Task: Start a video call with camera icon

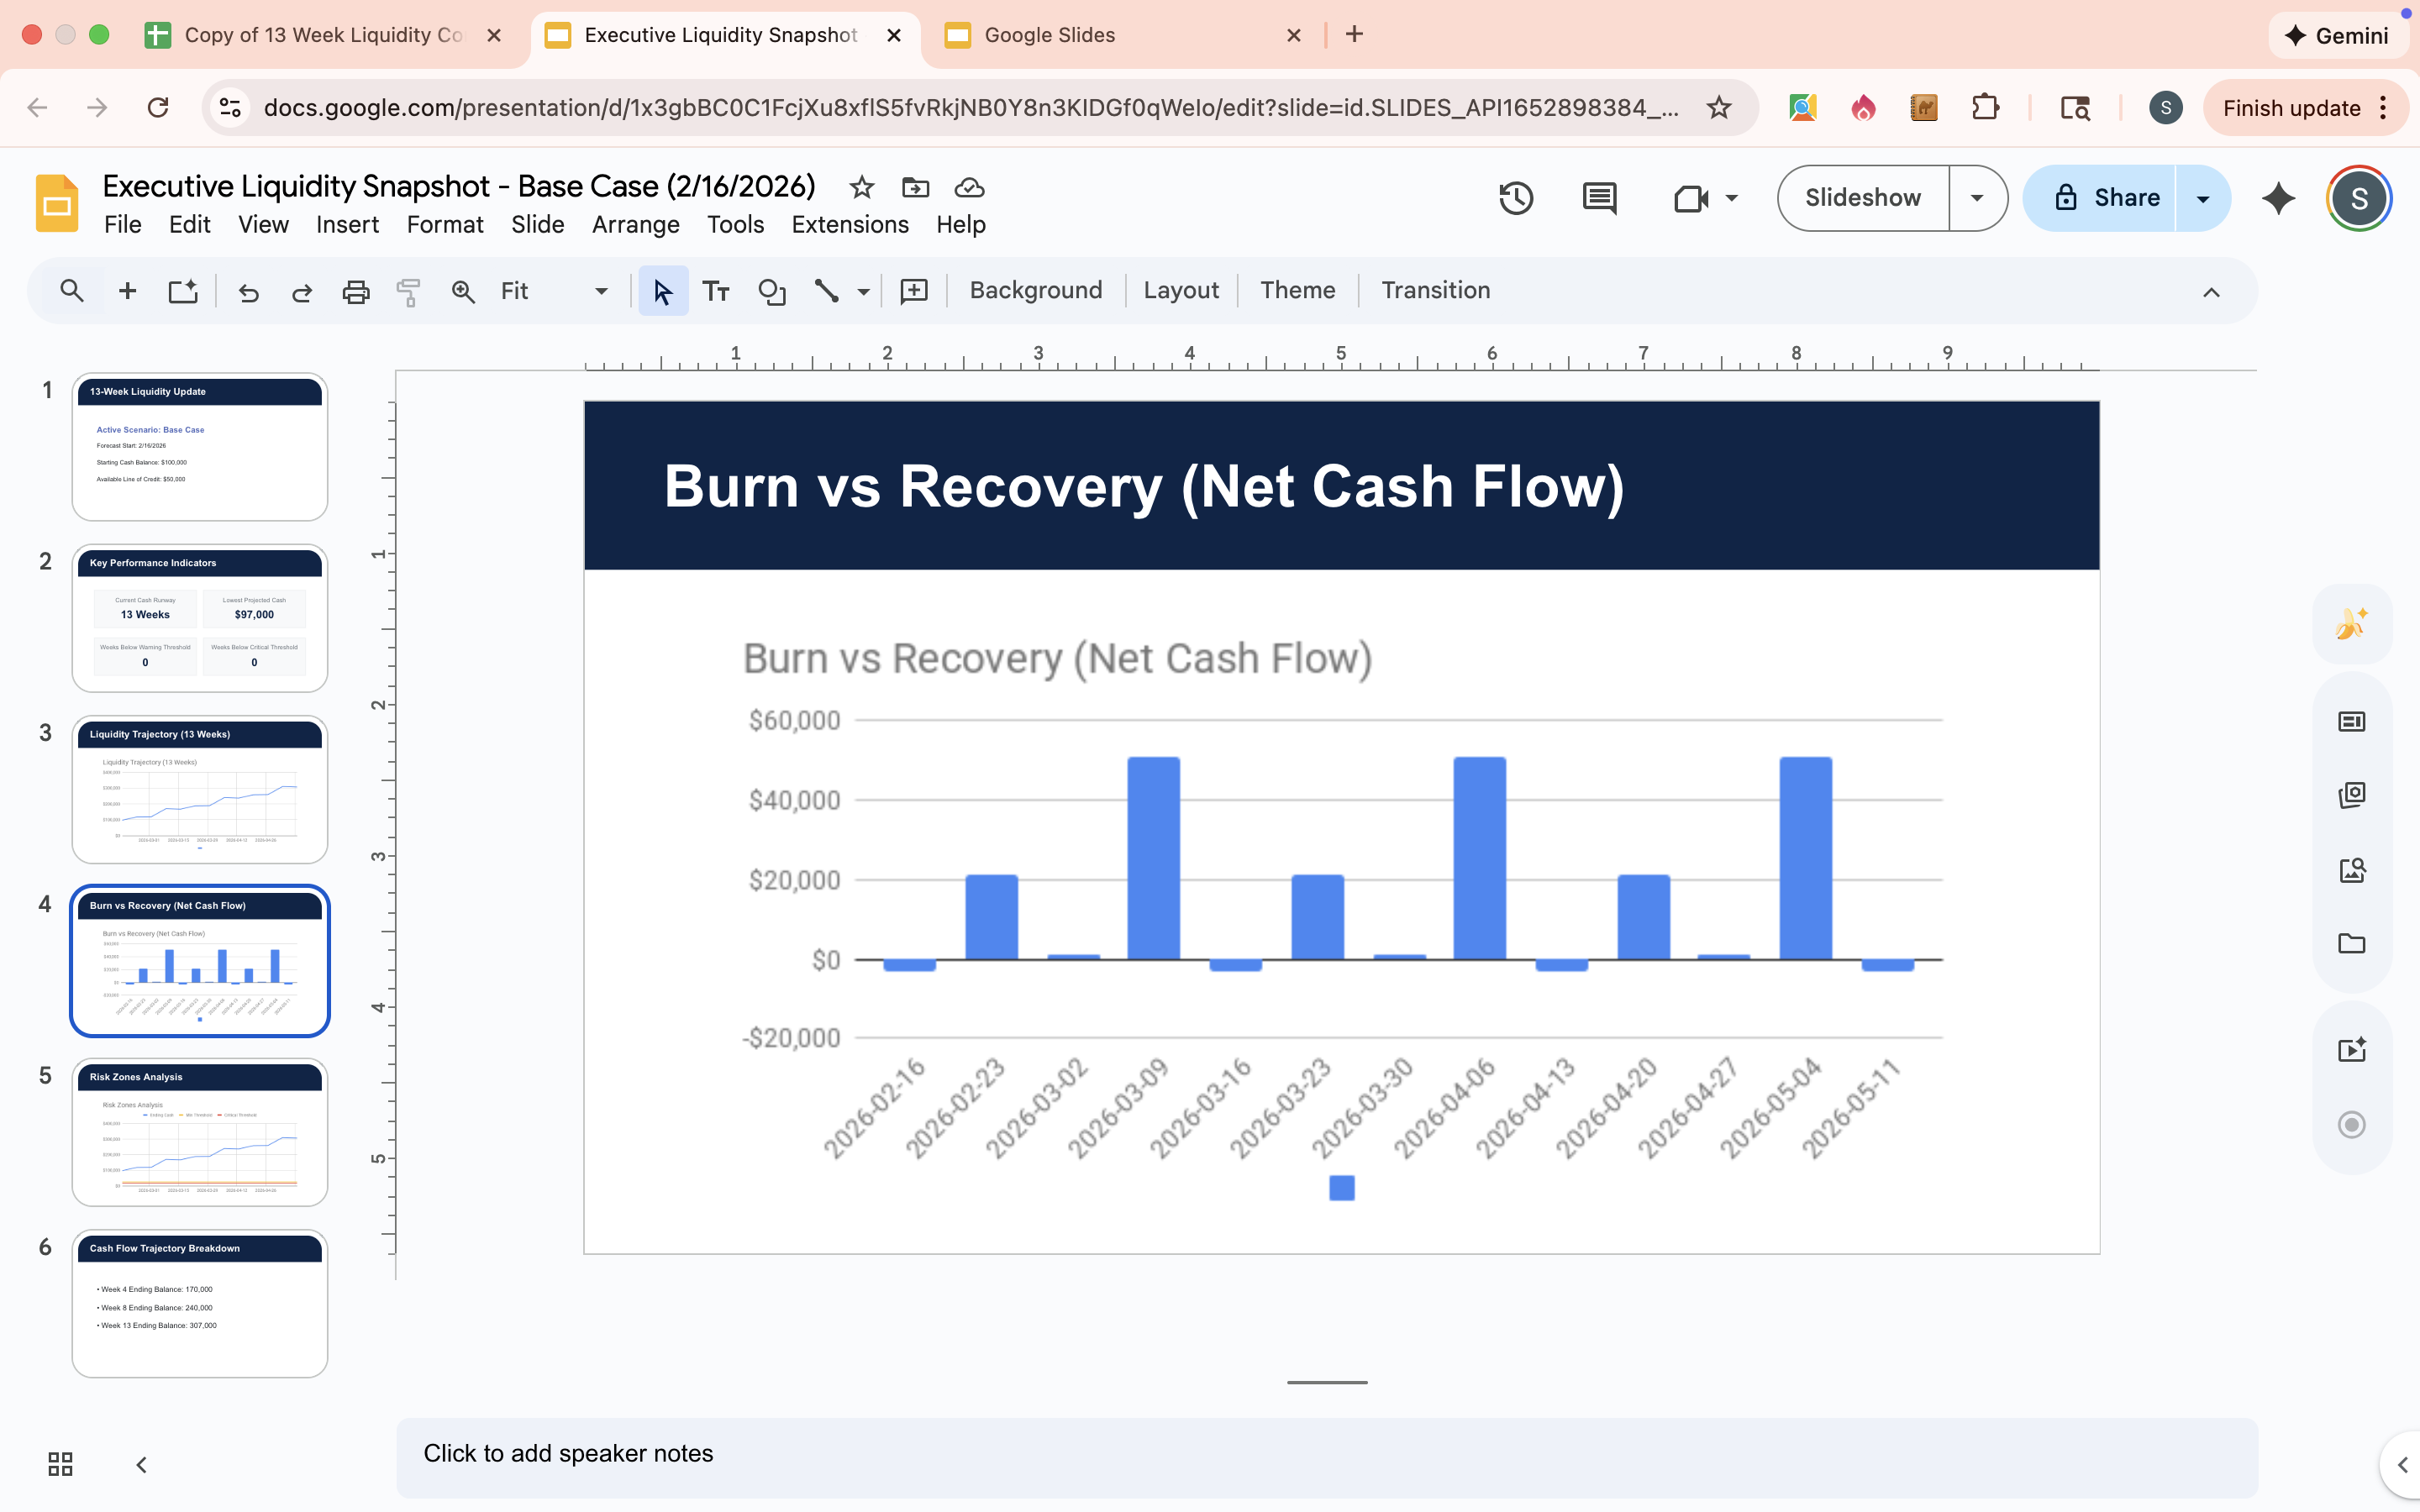Action: pyautogui.click(x=1691, y=198)
